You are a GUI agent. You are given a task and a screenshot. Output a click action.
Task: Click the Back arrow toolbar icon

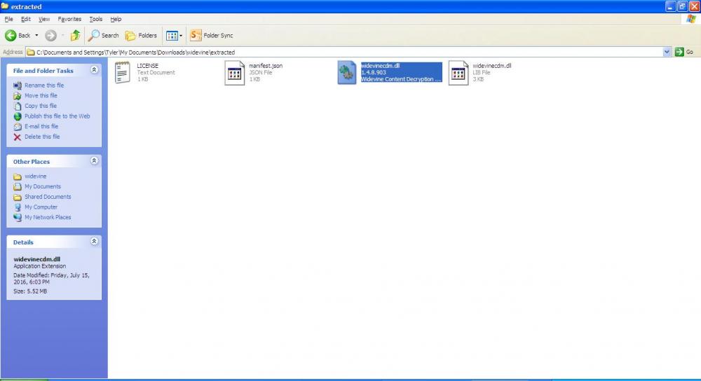[11, 35]
